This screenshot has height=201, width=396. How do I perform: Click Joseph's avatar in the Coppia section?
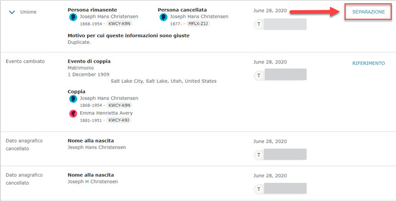coord(73,99)
